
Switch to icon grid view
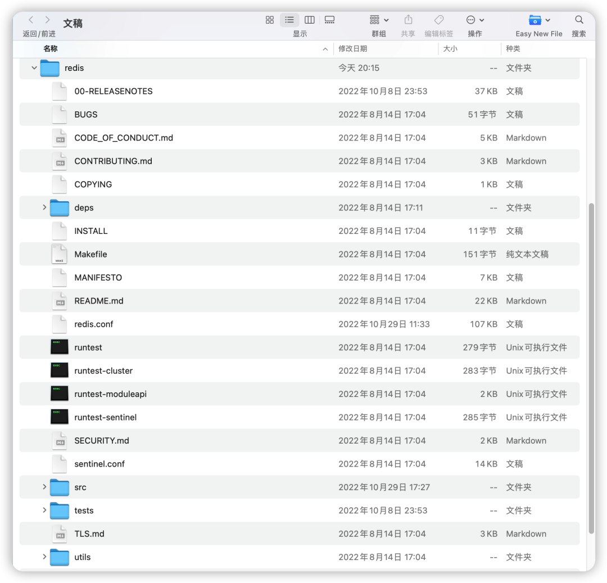269,20
